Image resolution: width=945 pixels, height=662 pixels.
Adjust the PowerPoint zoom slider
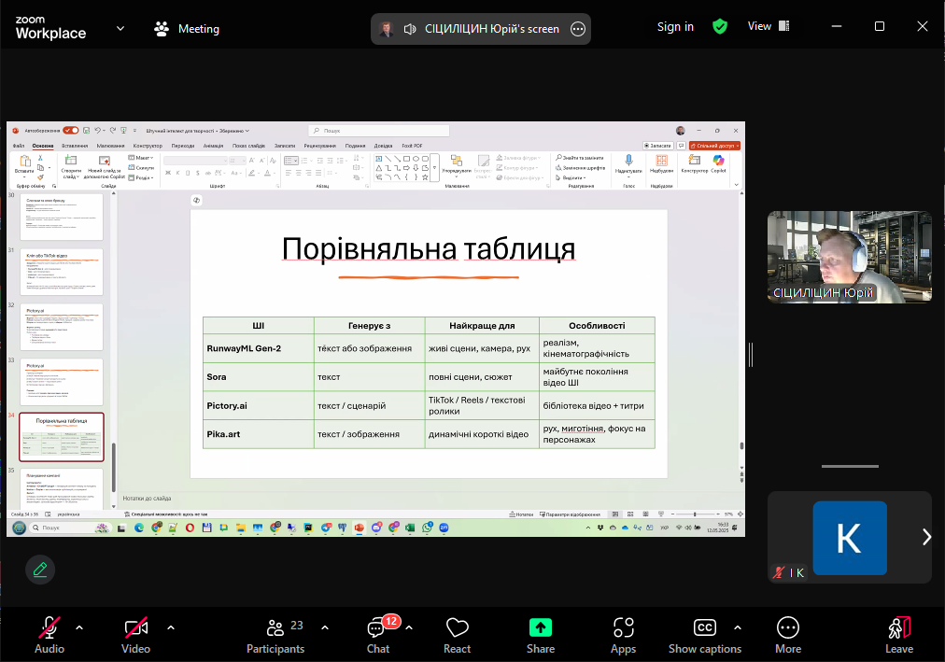[695, 514]
